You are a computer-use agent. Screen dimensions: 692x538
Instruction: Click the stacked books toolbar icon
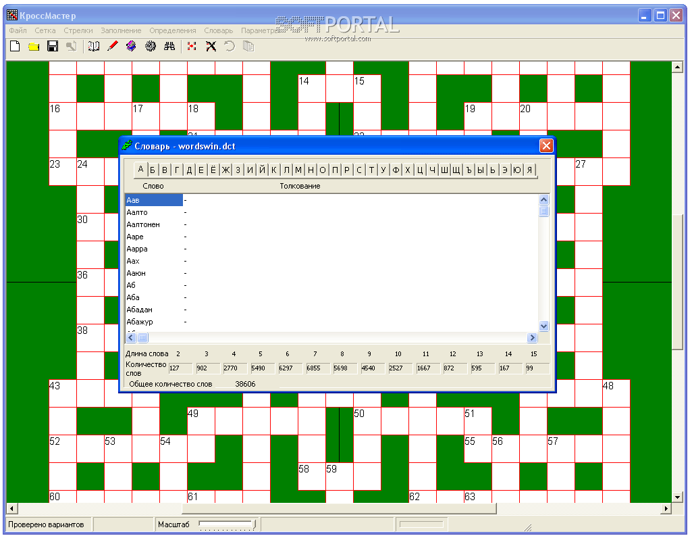131,47
